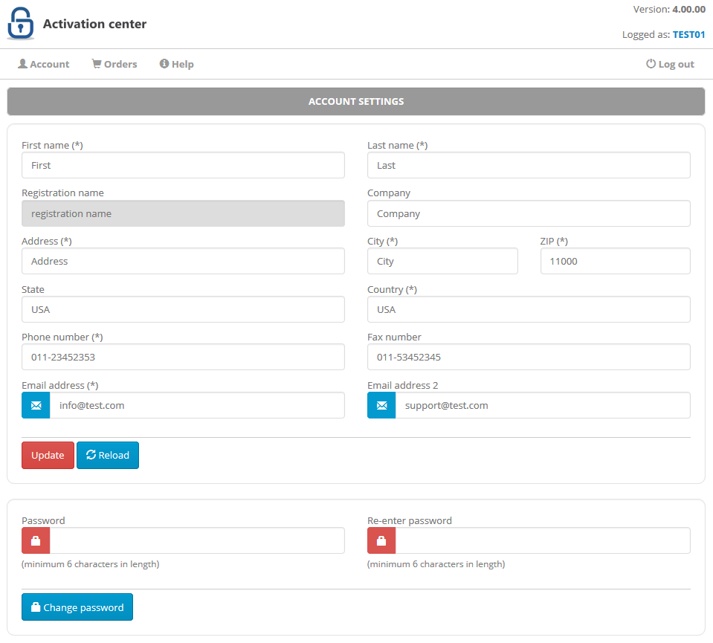
Task: Click the ACCOUNT SETTINGS header bar
Action: coord(356,101)
